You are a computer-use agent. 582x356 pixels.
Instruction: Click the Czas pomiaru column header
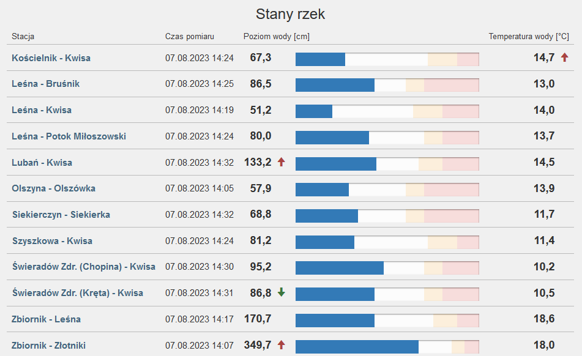(190, 37)
